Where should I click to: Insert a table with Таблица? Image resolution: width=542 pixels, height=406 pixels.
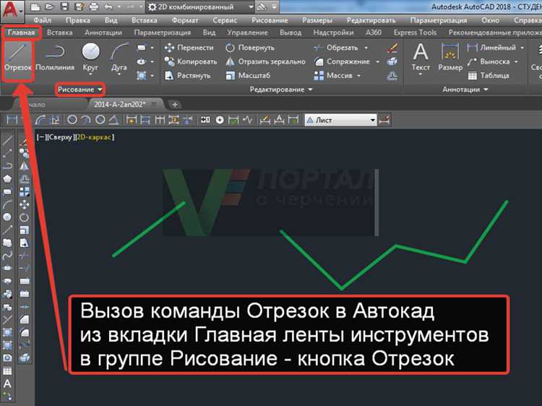point(488,75)
